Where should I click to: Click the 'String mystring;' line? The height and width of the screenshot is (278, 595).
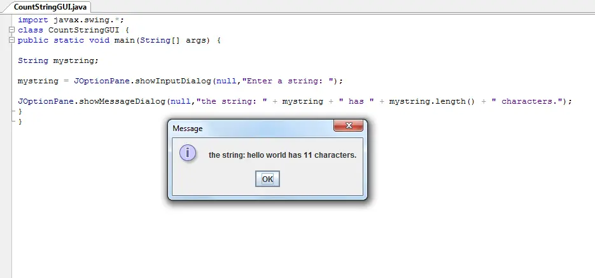coord(58,60)
